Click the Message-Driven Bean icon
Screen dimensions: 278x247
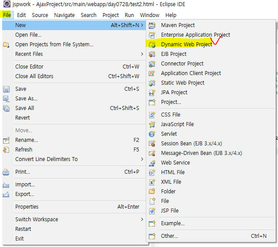pos(152,153)
